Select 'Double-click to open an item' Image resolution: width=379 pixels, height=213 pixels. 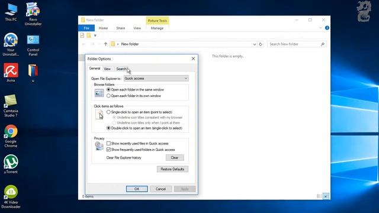tap(144, 128)
